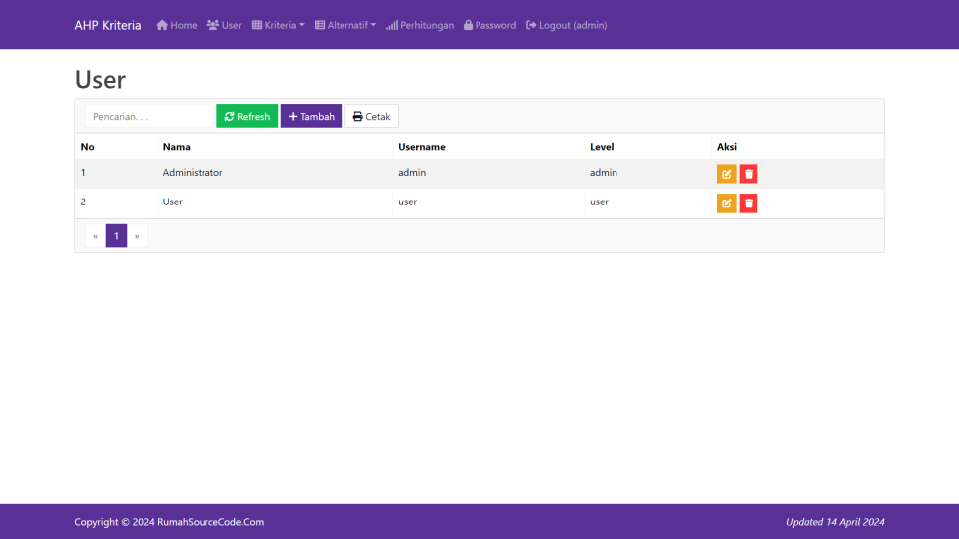Screen dimensions: 959x539
Task: Expand the Kriteria dropdown menu
Action: coord(278,25)
